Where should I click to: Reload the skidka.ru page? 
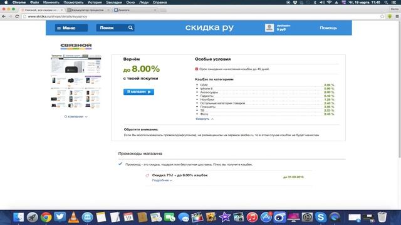[17, 16]
